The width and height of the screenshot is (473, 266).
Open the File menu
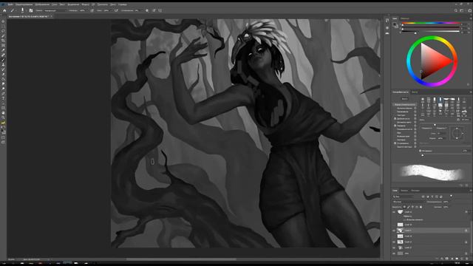point(10,4)
